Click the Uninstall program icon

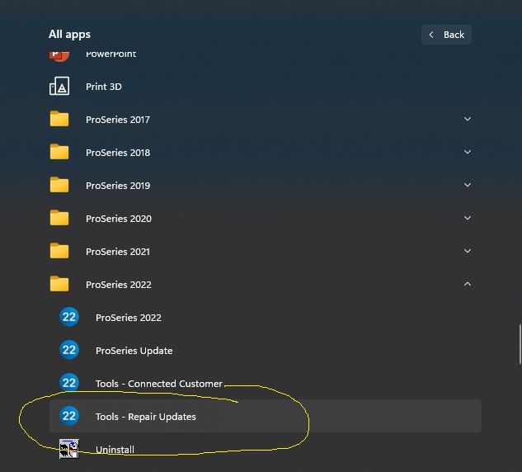click(x=69, y=449)
